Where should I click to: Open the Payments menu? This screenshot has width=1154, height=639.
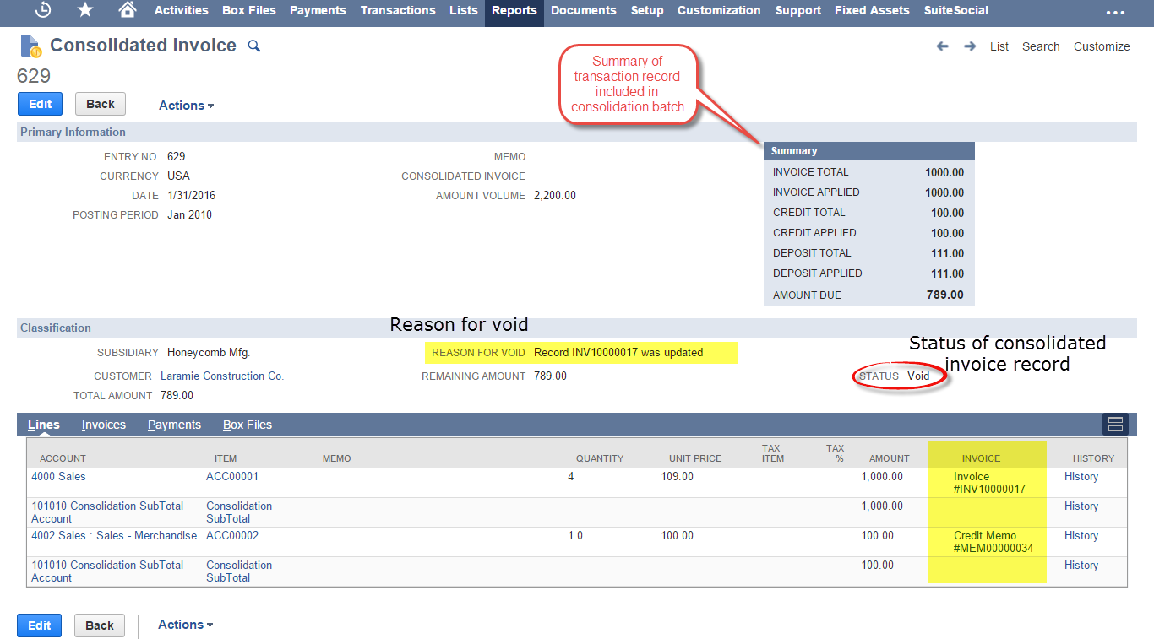tap(318, 10)
